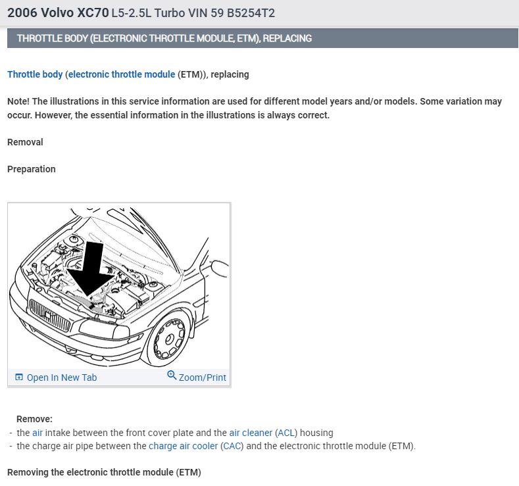Follow the air cleaner link
Image resolution: width=519 pixels, height=486 pixels.
click(x=251, y=433)
